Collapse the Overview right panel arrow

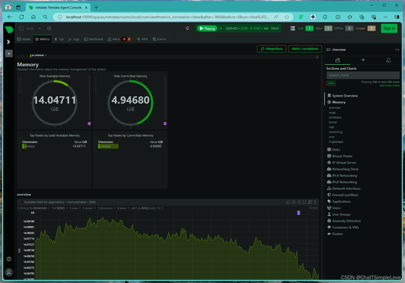[397, 50]
